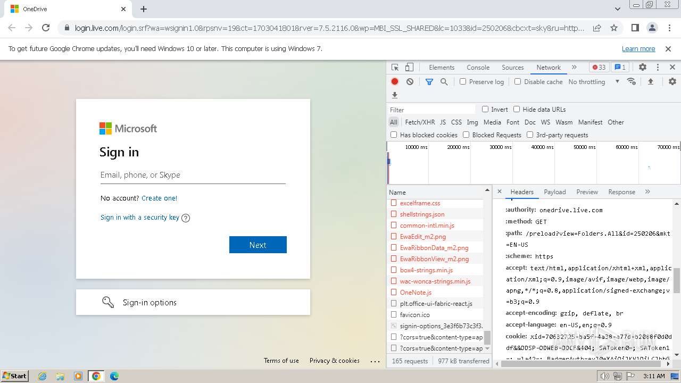681x383 pixels.
Task: Open DevTools customize menu three dots
Action: click(x=658, y=68)
